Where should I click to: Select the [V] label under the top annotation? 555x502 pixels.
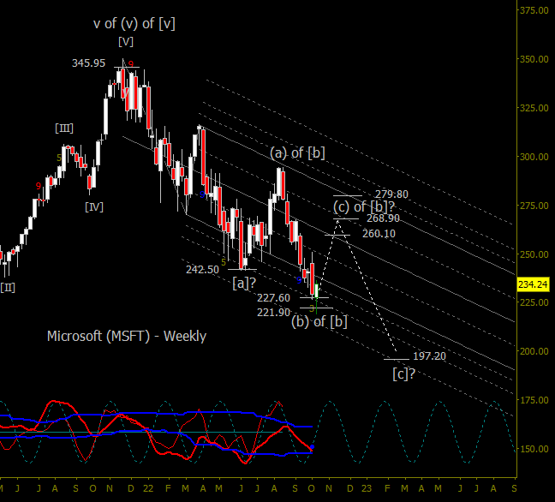point(126,42)
